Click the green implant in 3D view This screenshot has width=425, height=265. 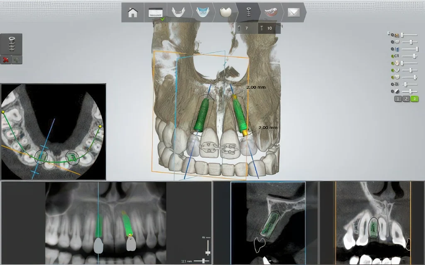click(203, 115)
